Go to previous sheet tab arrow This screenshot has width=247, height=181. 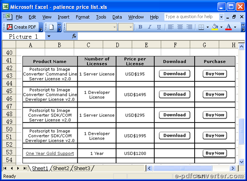point(12,169)
